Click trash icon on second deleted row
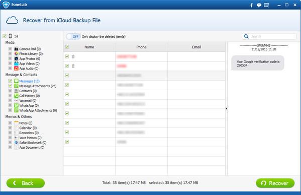 coord(73,66)
